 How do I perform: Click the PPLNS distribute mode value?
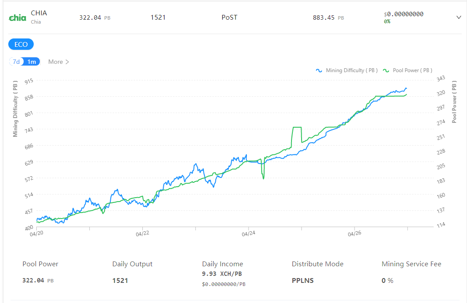(302, 280)
